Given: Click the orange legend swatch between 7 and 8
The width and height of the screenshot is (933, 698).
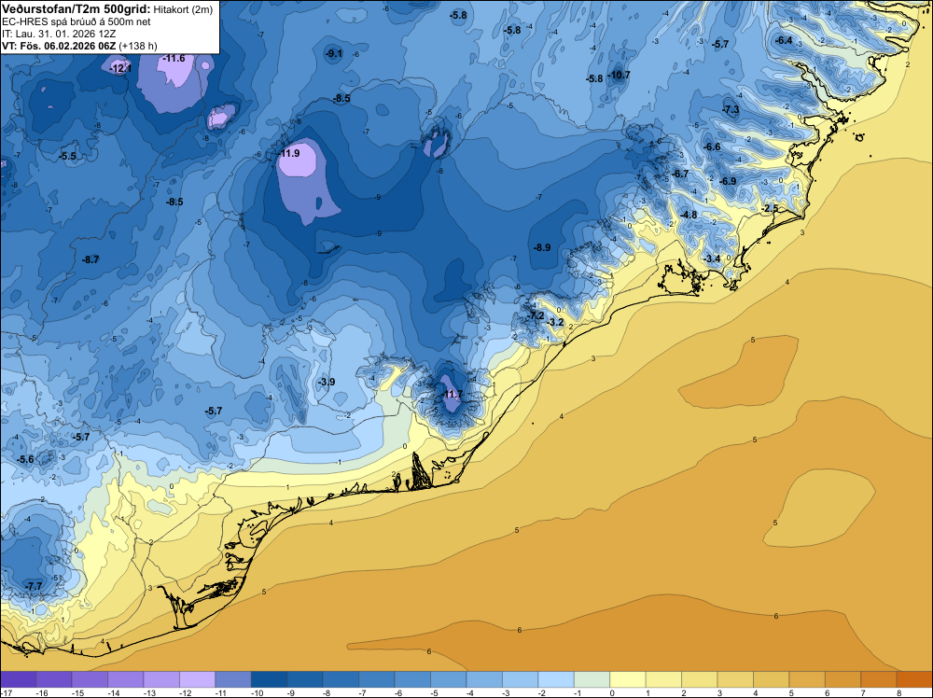Looking at the screenshot, I should click(879, 679).
